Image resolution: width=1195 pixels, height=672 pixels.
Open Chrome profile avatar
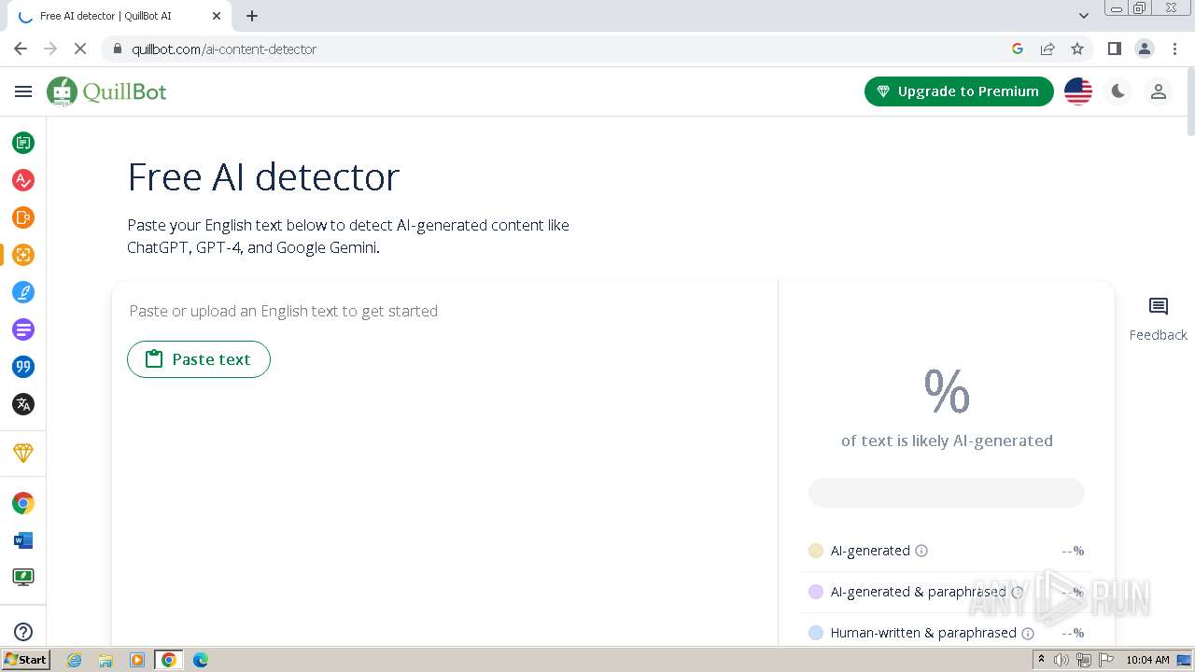1144,49
